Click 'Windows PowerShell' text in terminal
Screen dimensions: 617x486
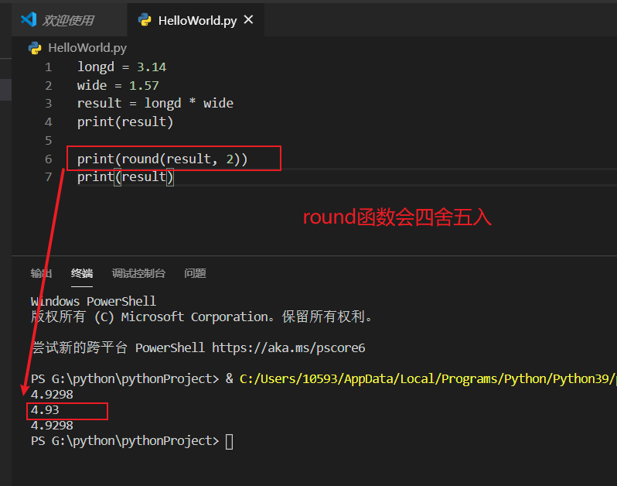coord(94,301)
